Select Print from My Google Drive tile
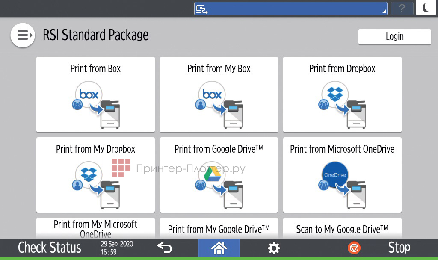This screenshot has width=438, height=260. [x=219, y=229]
